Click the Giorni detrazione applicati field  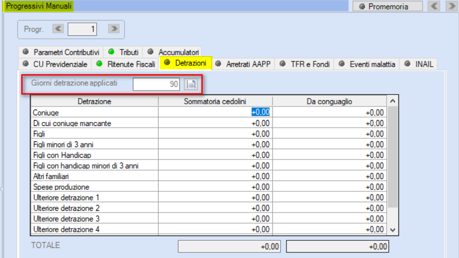point(156,84)
